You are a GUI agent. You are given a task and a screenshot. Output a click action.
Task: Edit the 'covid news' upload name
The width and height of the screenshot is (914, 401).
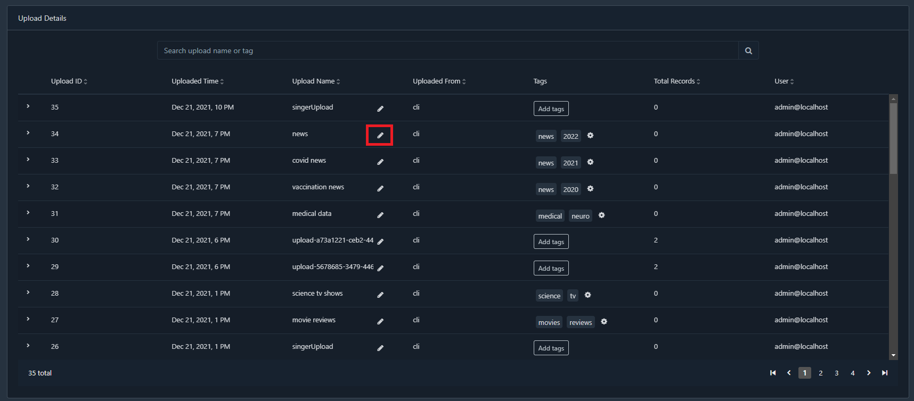tap(380, 162)
